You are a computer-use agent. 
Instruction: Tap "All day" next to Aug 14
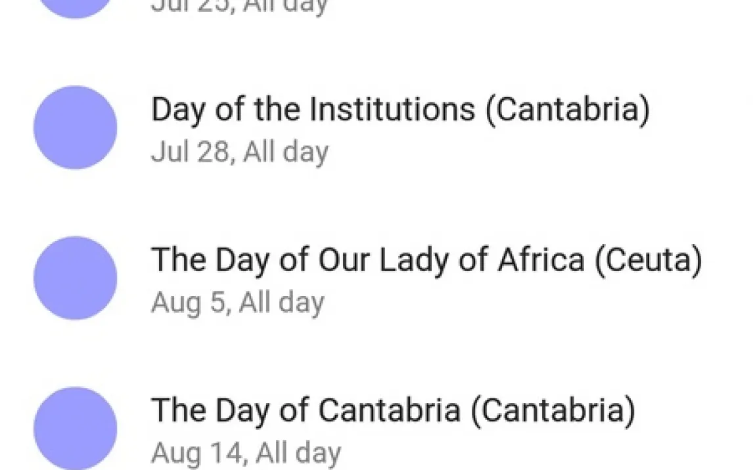pos(298,453)
